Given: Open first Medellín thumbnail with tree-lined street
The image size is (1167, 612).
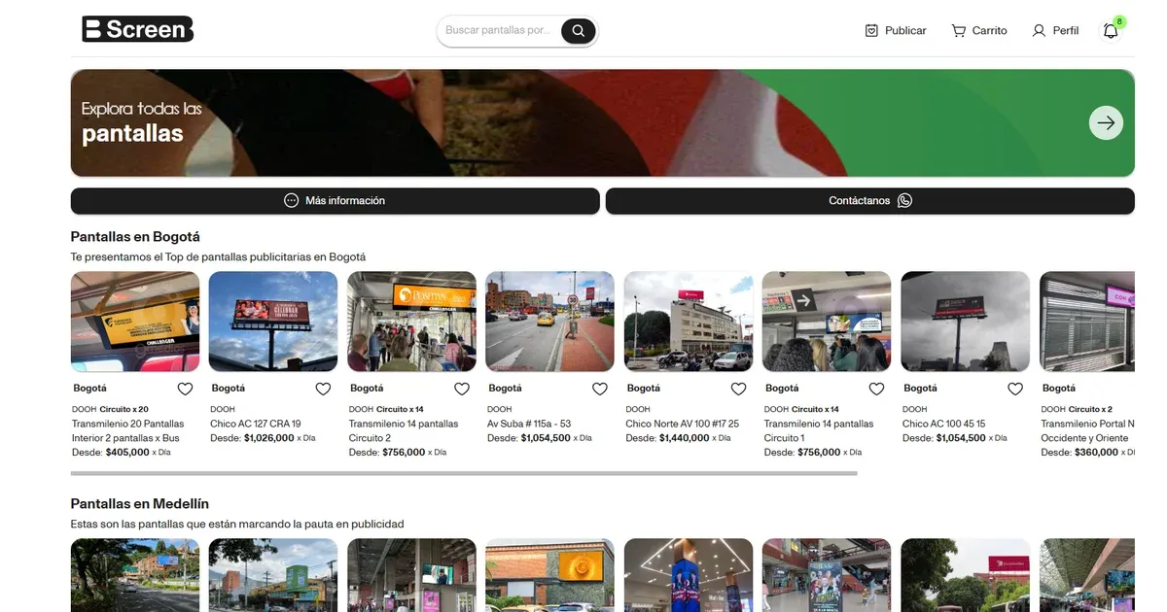Looking at the screenshot, I should coord(135,575).
